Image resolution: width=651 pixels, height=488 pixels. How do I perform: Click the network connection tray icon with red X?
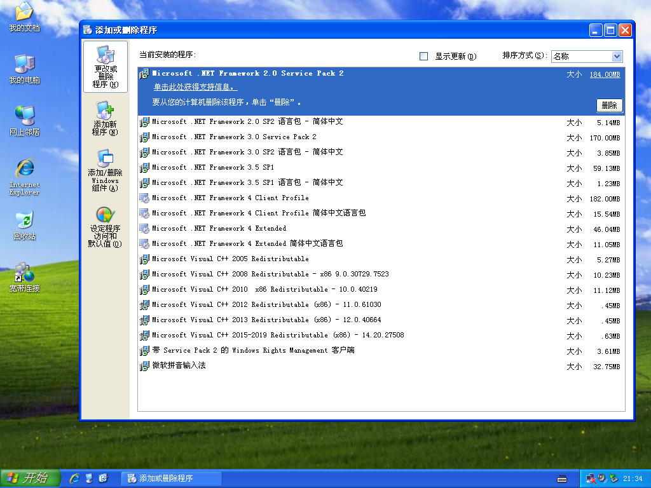(591, 479)
